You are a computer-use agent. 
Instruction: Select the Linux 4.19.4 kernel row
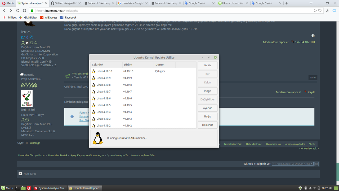point(143,112)
